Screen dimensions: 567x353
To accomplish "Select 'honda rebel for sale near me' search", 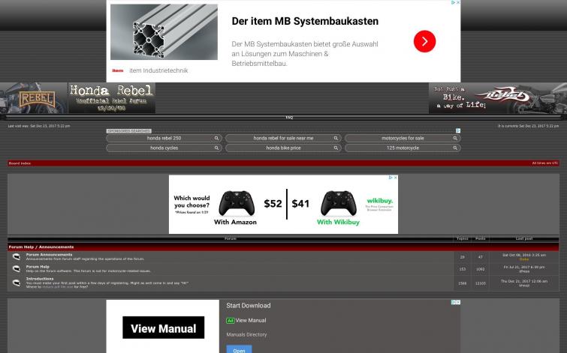I will click(283, 138).
